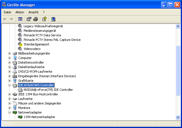182x128 pixels.
Task: Click the Bildbearbeitungsgeräte camera icon
Action: (15, 53)
